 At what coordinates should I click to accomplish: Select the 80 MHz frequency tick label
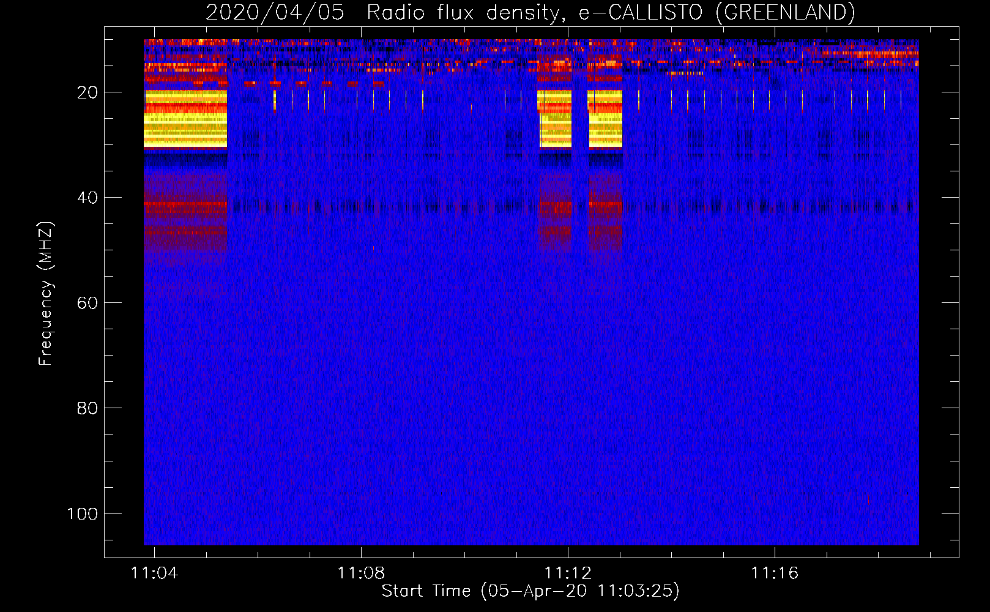click(x=87, y=408)
